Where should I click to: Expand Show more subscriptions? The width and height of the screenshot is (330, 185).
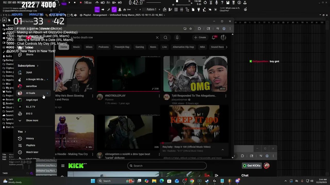click(x=33, y=121)
